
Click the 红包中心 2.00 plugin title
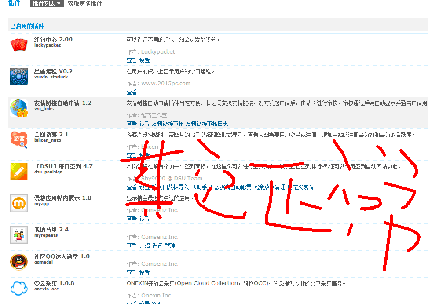pyautogui.click(x=53, y=40)
